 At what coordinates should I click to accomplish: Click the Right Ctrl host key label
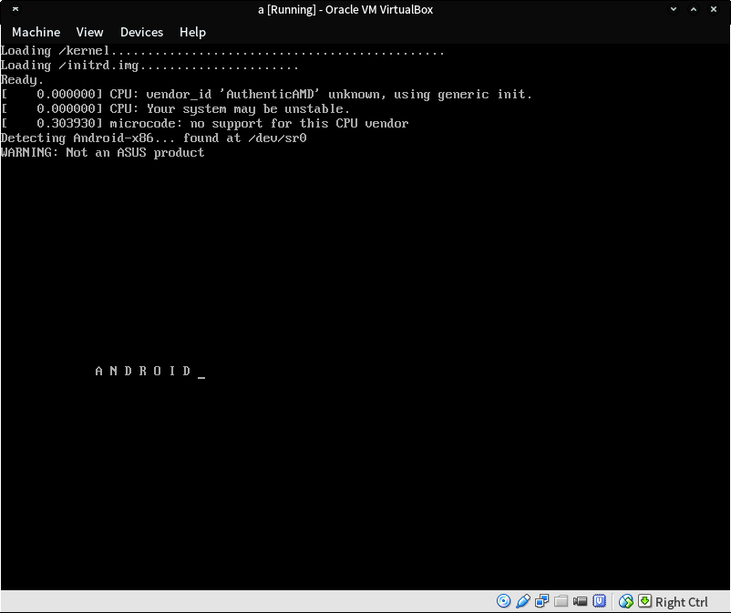[681, 602]
